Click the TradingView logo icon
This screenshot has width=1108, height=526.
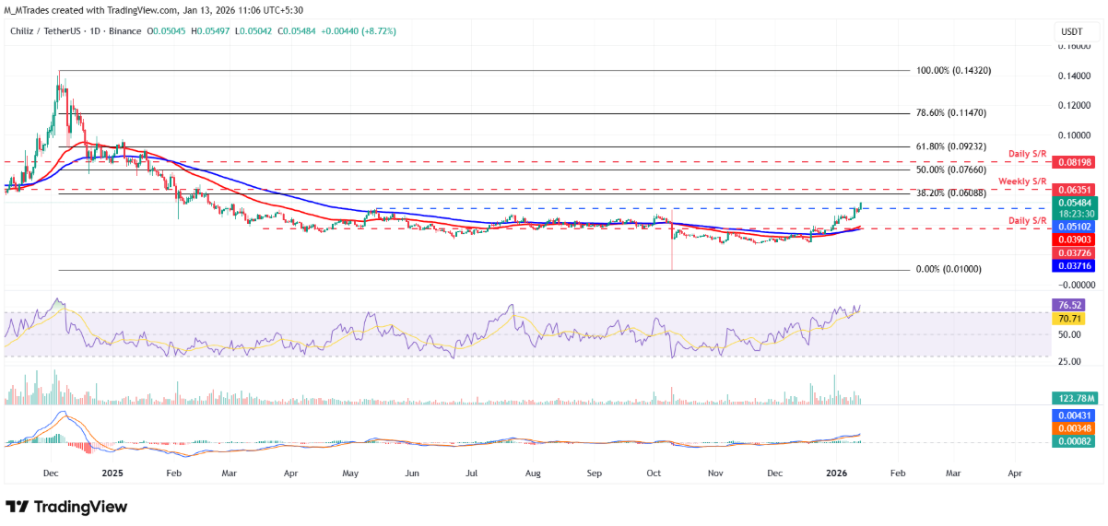pos(18,507)
